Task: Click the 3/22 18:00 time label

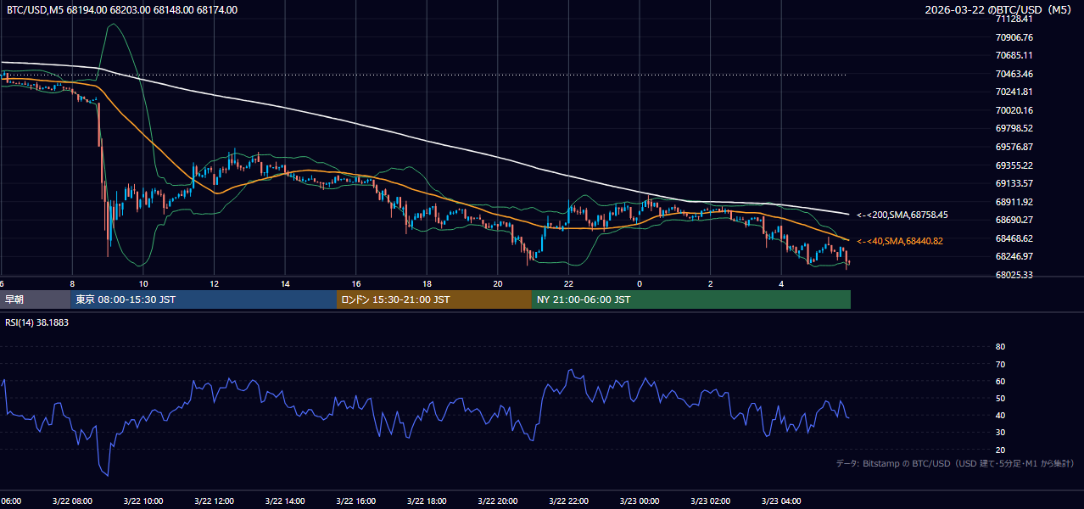Action: (x=427, y=501)
